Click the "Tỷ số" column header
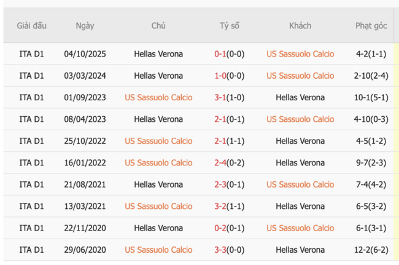This screenshot has width=399, height=265. click(x=229, y=26)
